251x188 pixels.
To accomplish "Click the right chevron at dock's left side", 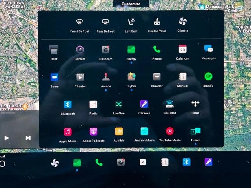I will [x=15, y=164].
